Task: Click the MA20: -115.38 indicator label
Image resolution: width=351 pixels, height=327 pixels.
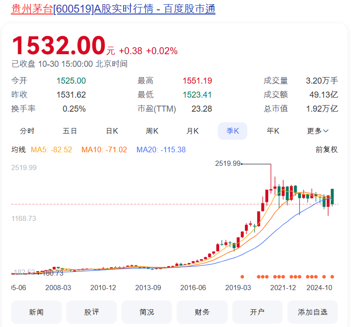Action: pyautogui.click(x=161, y=149)
